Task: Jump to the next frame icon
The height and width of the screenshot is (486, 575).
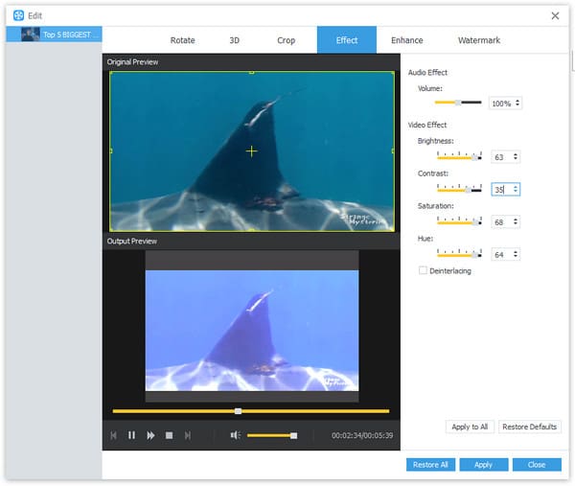Action: [188, 435]
